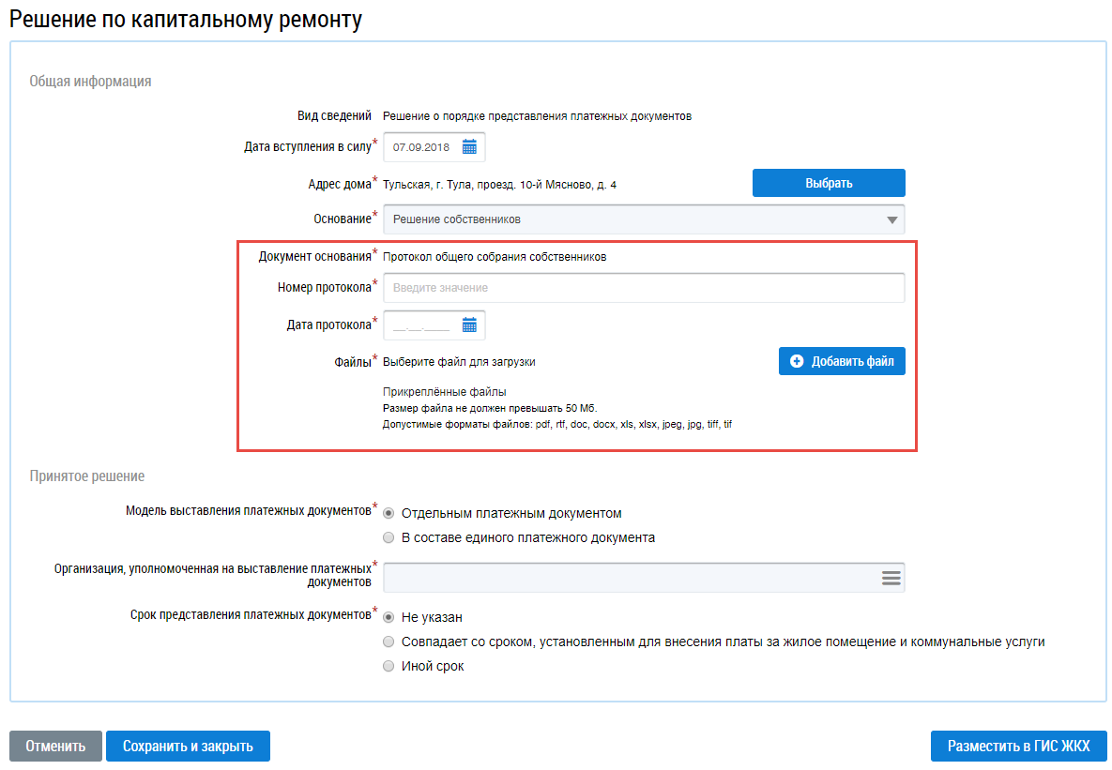Choose Иной срок radio option

click(388, 666)
